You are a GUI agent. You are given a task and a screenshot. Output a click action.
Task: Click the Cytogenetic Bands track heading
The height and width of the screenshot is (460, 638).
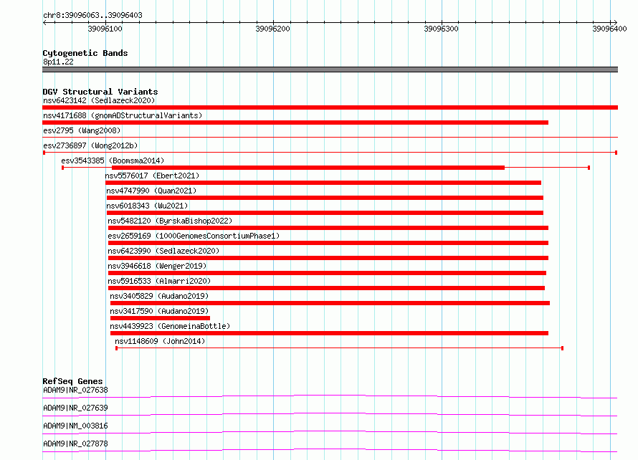[x=85, y=53]
